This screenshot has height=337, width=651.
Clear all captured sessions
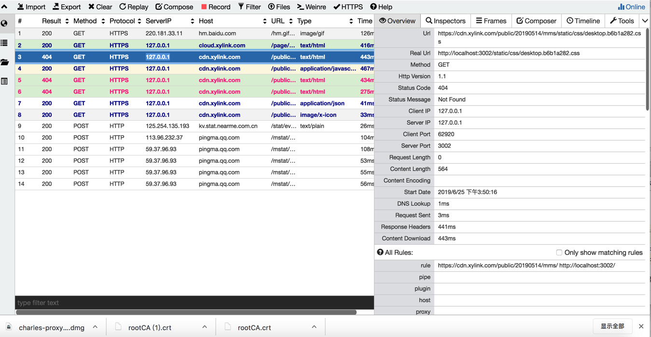point(100,7)
